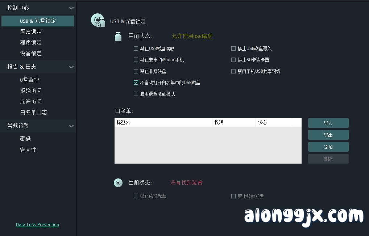Enable the 禁止烧录光盘 checkbox
This screenshot has width=369, height=236.
pos(233,196)
